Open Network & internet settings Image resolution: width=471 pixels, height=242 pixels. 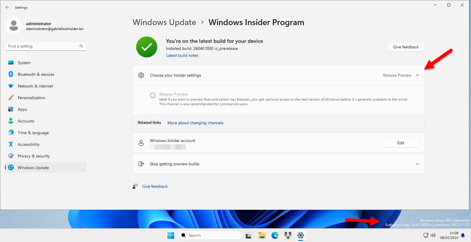pos(46,86)
